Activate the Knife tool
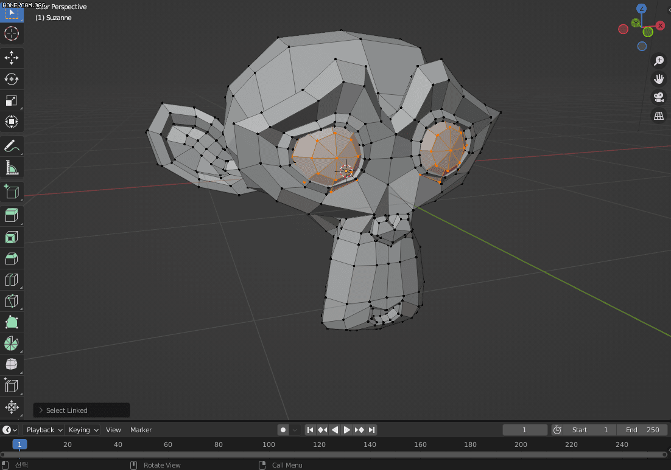The height and width of the screenshot is (470, 671). 12,301
